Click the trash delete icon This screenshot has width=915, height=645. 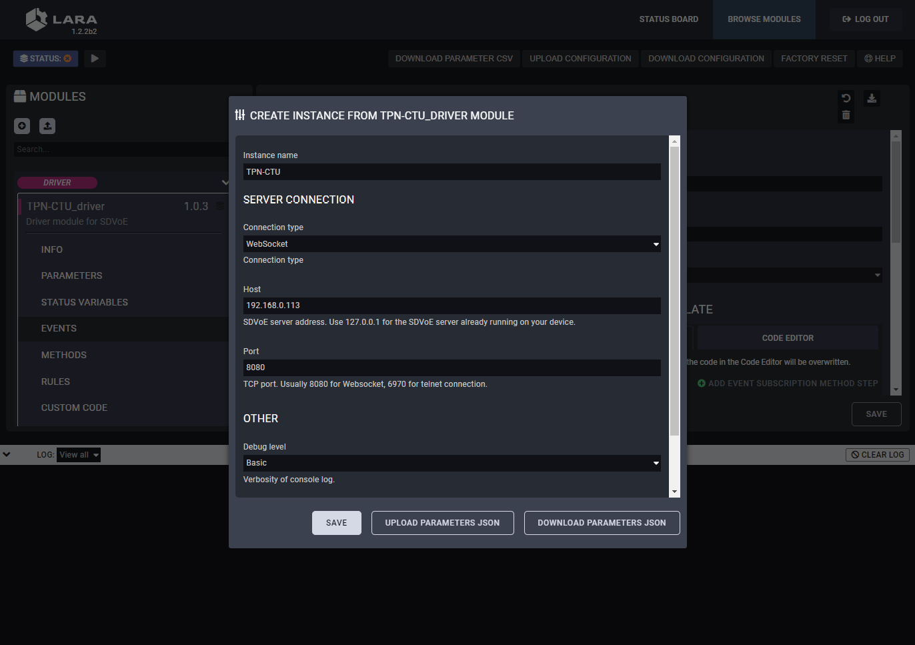pyautogui.click(x=846, y=115)
